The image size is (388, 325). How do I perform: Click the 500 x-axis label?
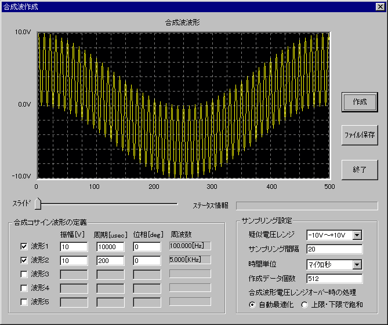coord(329,187)
